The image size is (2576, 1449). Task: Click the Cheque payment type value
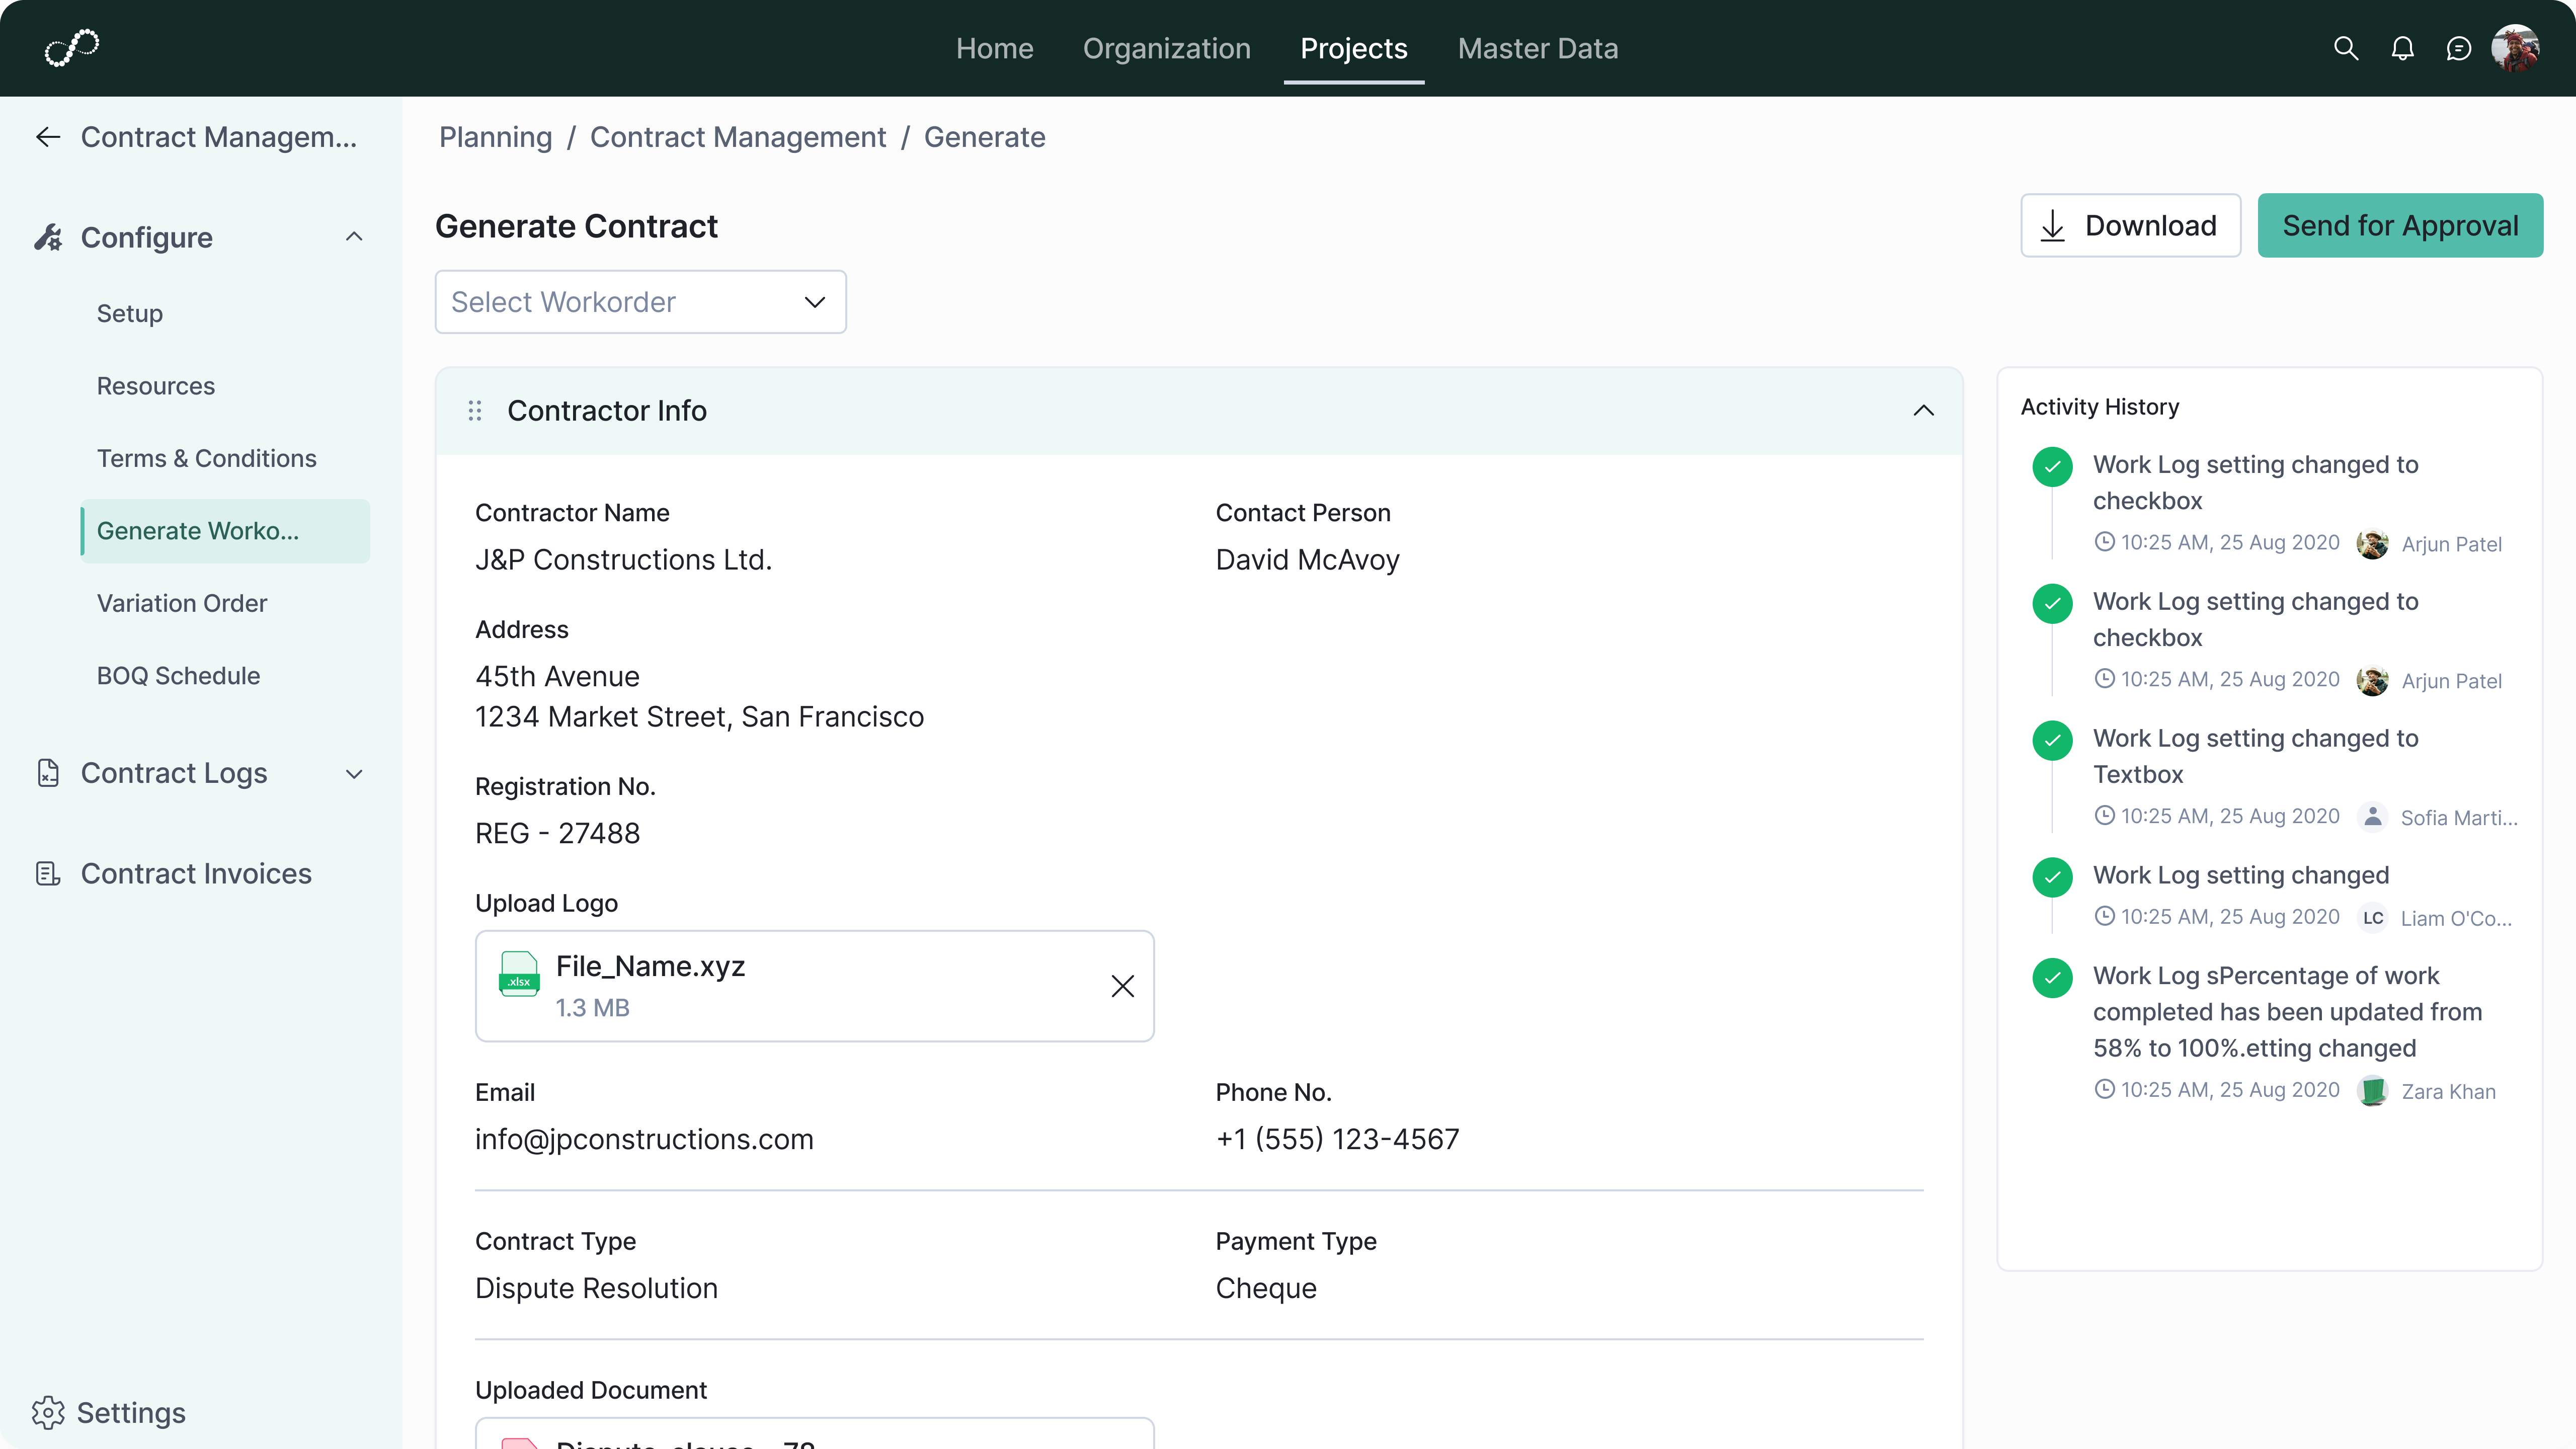coord(1266,1289)
